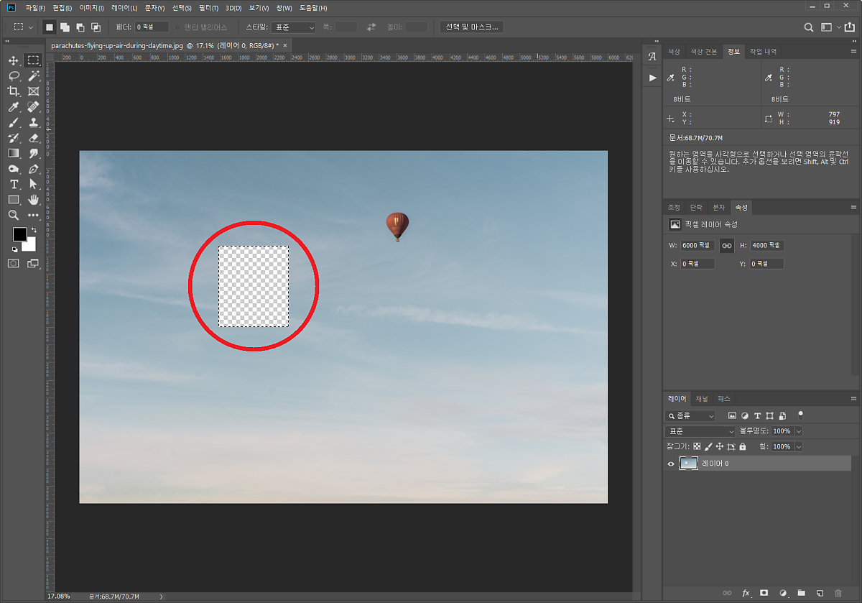Activate the Horizontal Type tool
This screenshot has height=603, width=862.
[x=14, y=185]
